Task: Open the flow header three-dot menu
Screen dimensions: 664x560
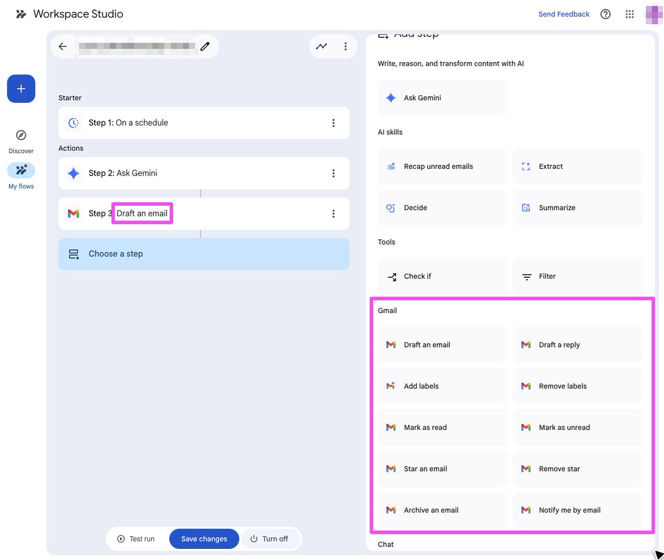Action: pyautogui.click(x=345, y=46)
